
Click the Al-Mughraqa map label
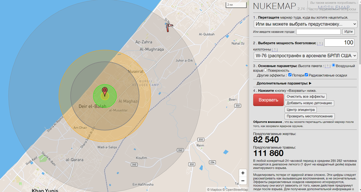[x=152, y=49]
